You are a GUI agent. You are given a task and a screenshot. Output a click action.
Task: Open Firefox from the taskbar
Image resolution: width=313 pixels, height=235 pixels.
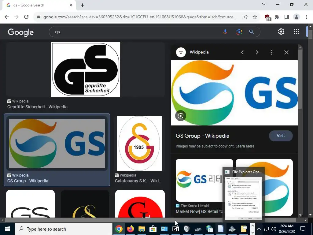[130, 229]
